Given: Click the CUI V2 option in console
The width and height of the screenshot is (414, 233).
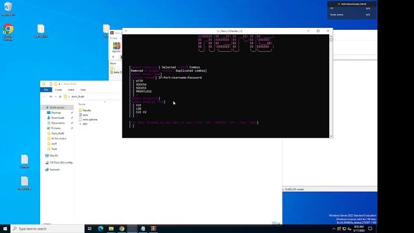Looking at the screenshot, I should point(141,112).
